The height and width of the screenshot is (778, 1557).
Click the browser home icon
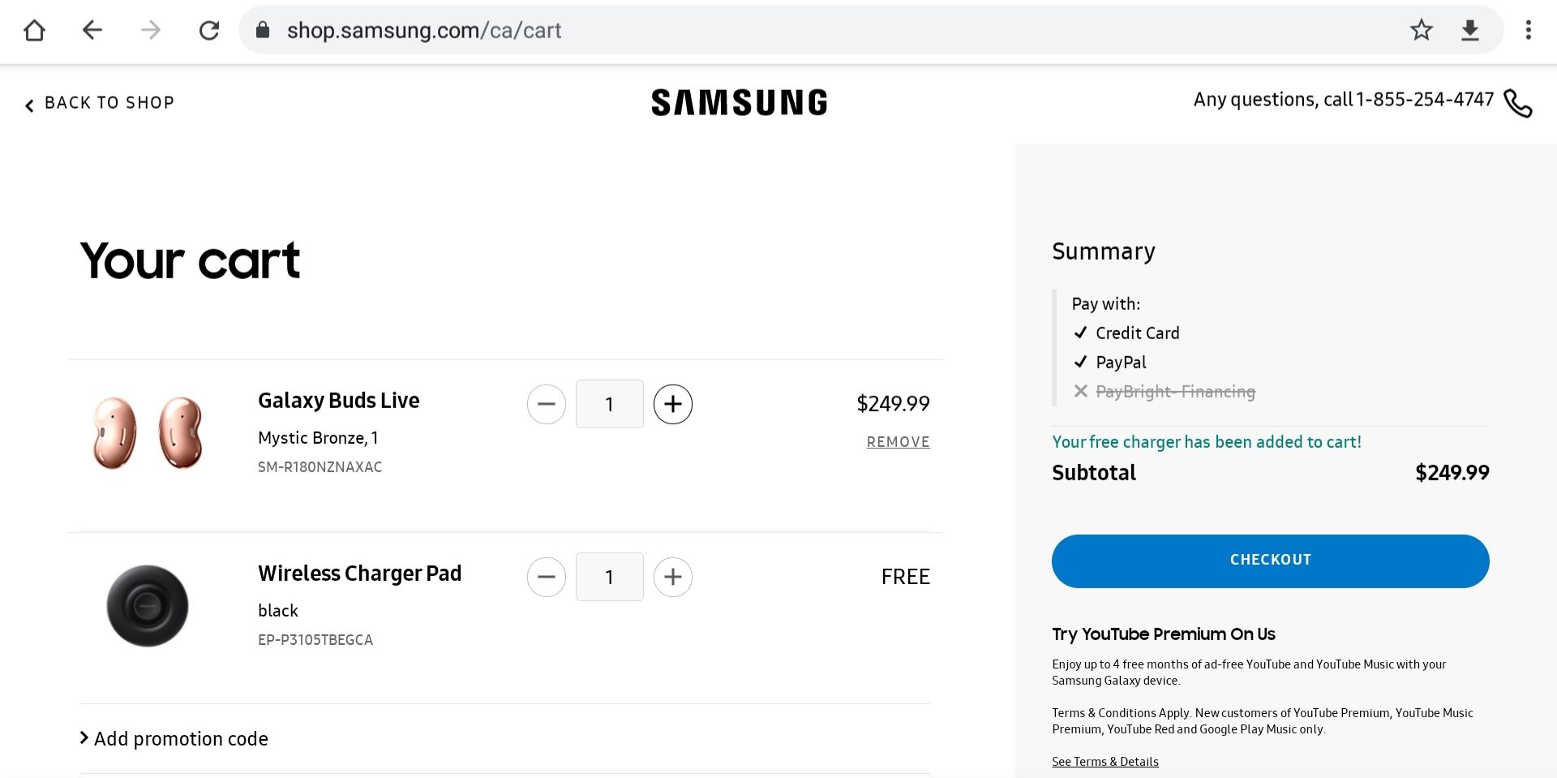coord(34,31)
